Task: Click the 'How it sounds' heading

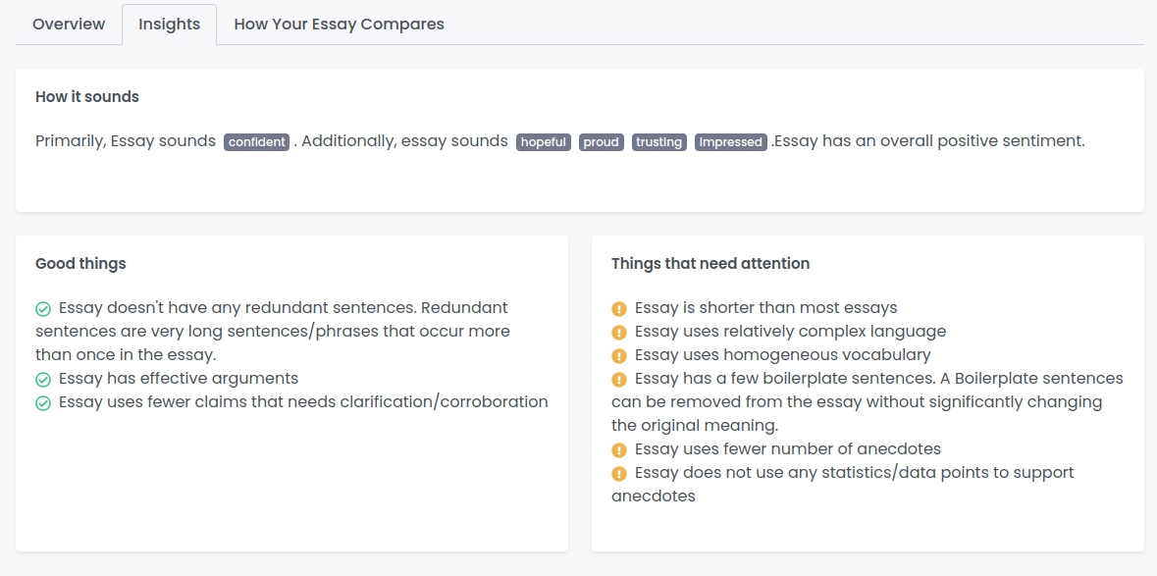Action: 87,96
